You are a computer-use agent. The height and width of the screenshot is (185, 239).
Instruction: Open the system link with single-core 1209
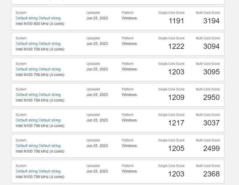click(38, 95)
